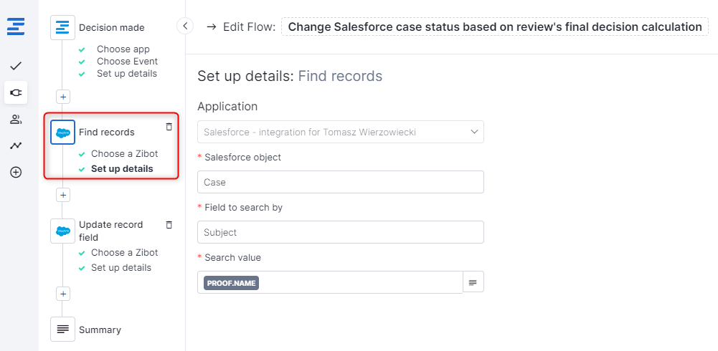Open the people icon in the sidebar
Viewport: 718px width, 351px height.
point(16,120)
